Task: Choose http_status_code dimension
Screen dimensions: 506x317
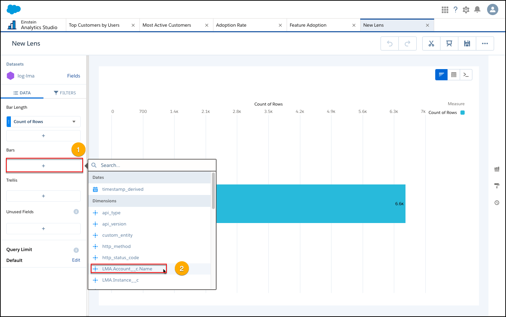Action: [150, 258]
